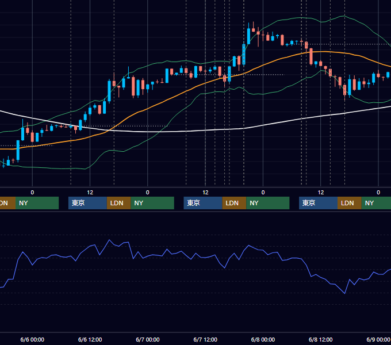The width and height of the screenshot is (391, 345).
Task: Select the 6/9 00:00 date label
Action: [378, 339]
